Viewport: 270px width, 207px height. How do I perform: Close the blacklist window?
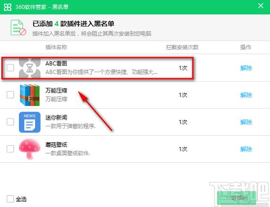[x=261, y=6]
